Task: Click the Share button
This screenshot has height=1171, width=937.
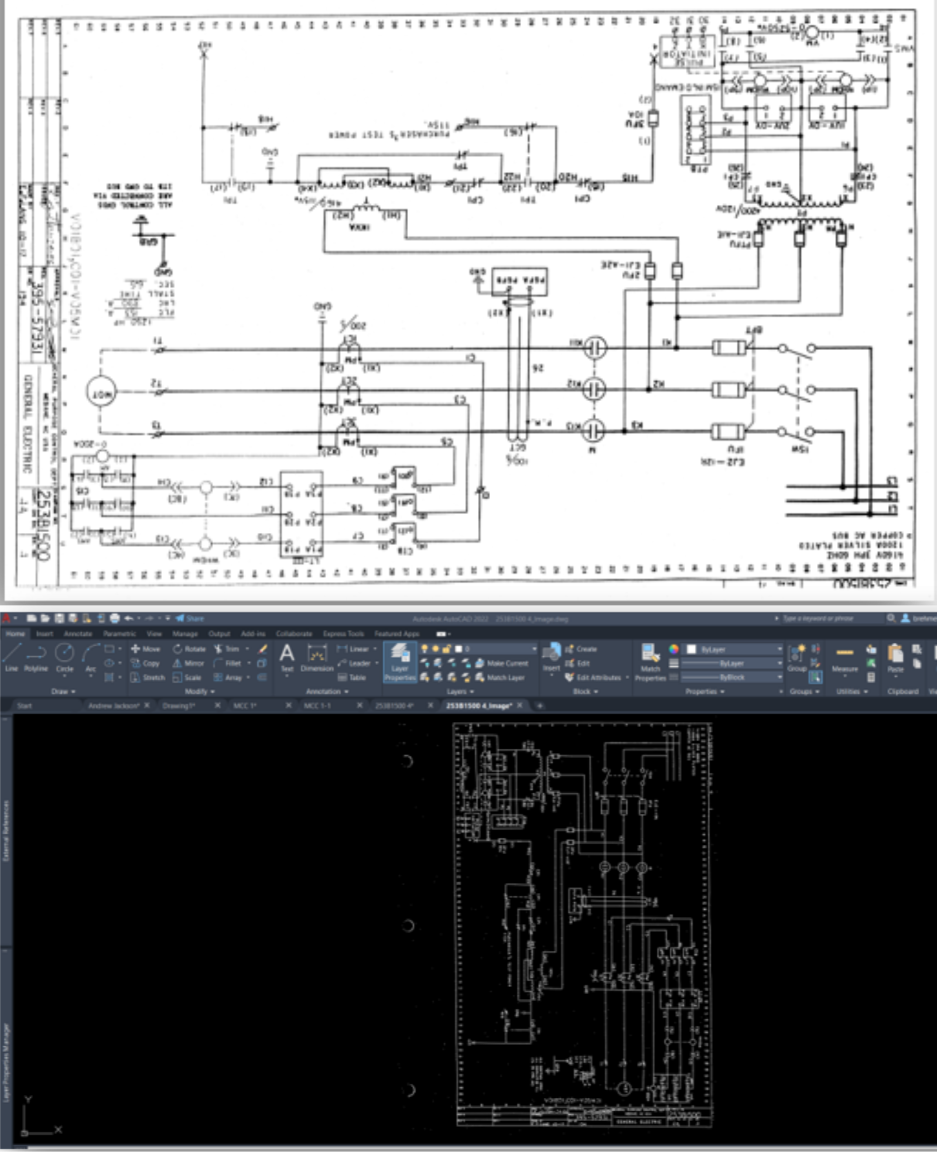Action: pos(190,618)
